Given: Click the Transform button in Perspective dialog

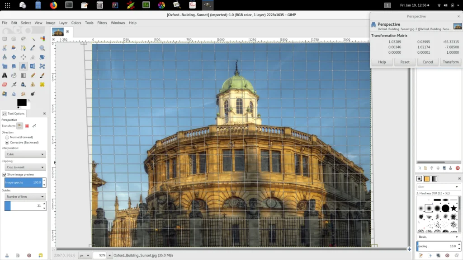Looking at the screenshot, I should coord(451,62).
